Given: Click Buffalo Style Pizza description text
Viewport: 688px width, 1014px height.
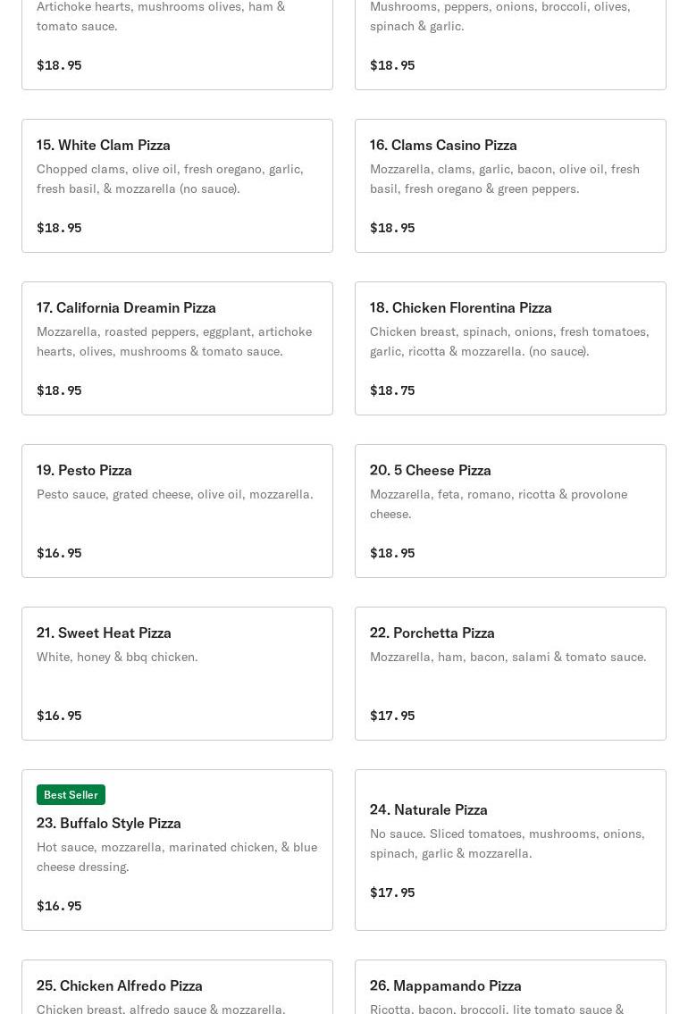Looking at the screenshot, I should coord(177,857).
